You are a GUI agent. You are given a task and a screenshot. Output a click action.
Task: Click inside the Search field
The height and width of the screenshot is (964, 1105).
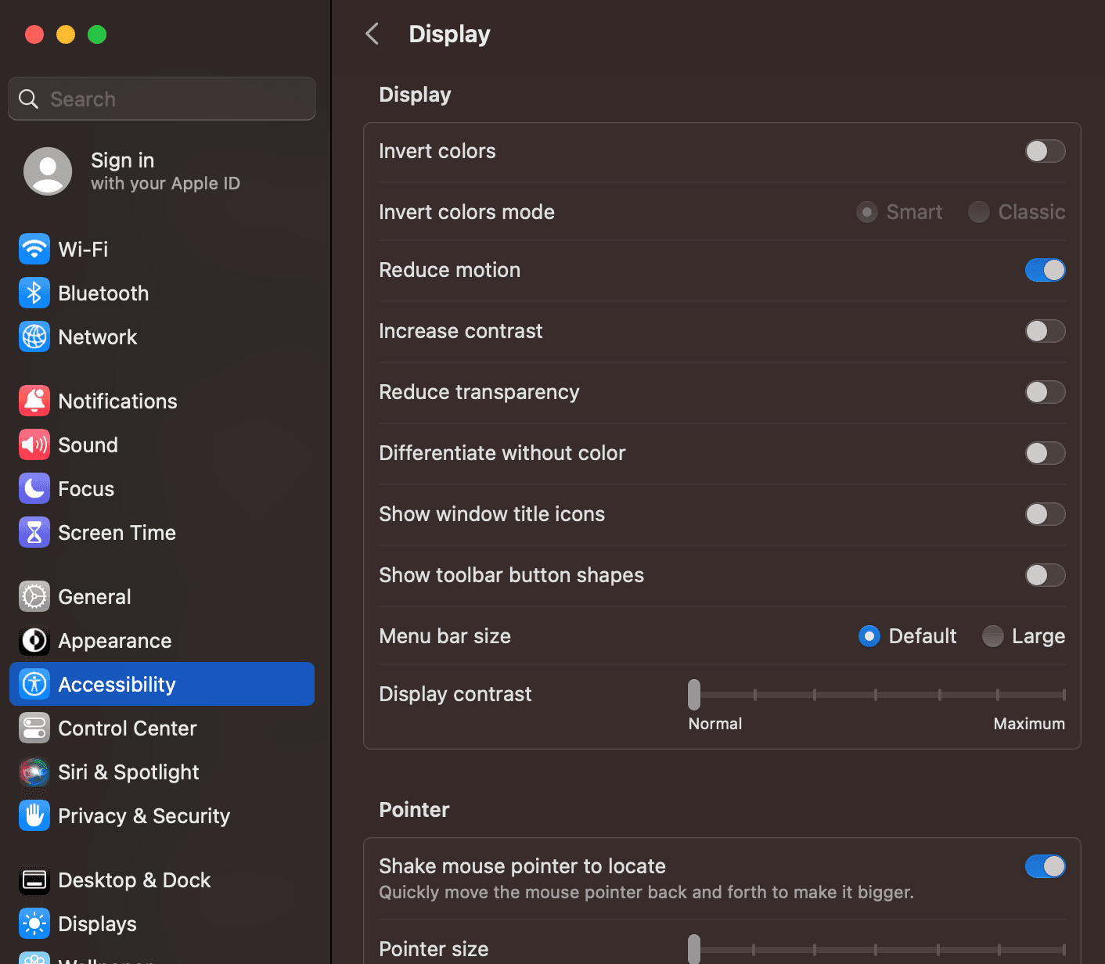pyautogui.click(x=161, y=99)
